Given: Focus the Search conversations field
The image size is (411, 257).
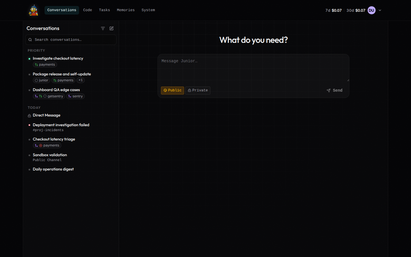Looking at the screenshot, I should tap(71, 40).
